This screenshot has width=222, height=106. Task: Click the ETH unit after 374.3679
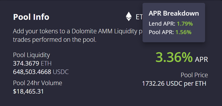point(46,63)
